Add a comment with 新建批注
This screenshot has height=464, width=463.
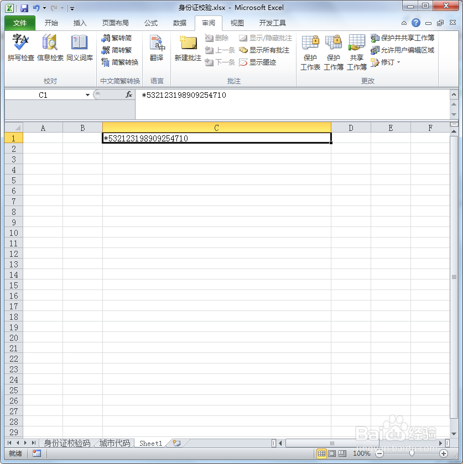[x=188, y=48]
